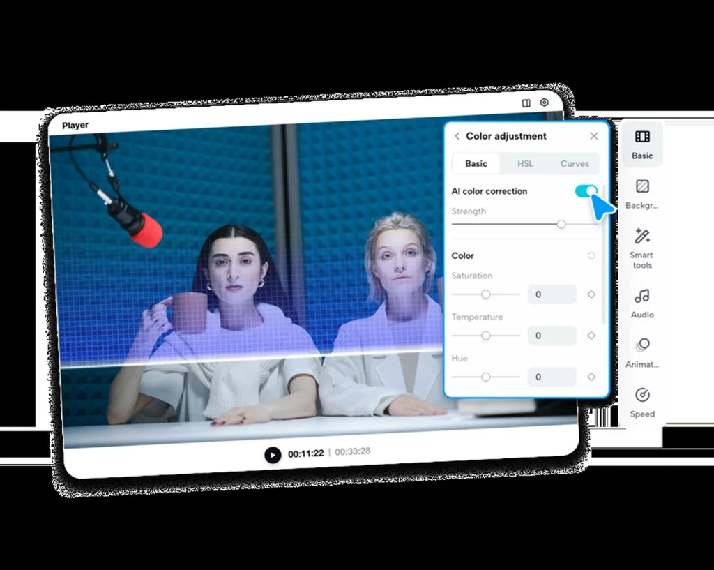Switch to the HSL tab
The width and height of the screenshot is (714, 570).
point(525,163)
